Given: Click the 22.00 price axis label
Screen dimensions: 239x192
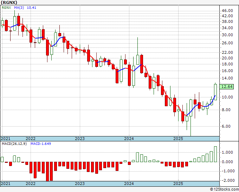Looking at the screenshot, I should [227, 52].
